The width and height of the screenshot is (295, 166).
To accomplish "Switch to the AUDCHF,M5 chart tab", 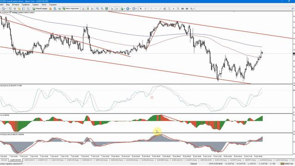I will 16,160.
